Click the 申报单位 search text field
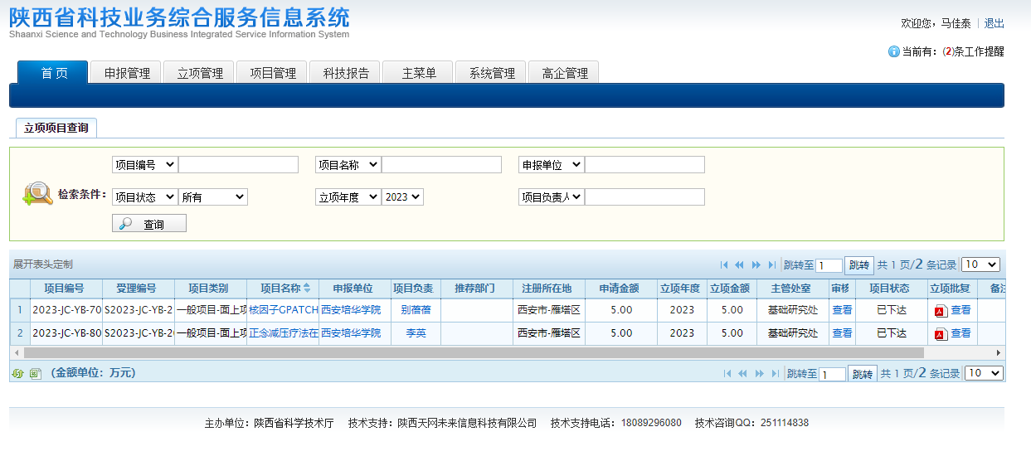 (644, 165)
